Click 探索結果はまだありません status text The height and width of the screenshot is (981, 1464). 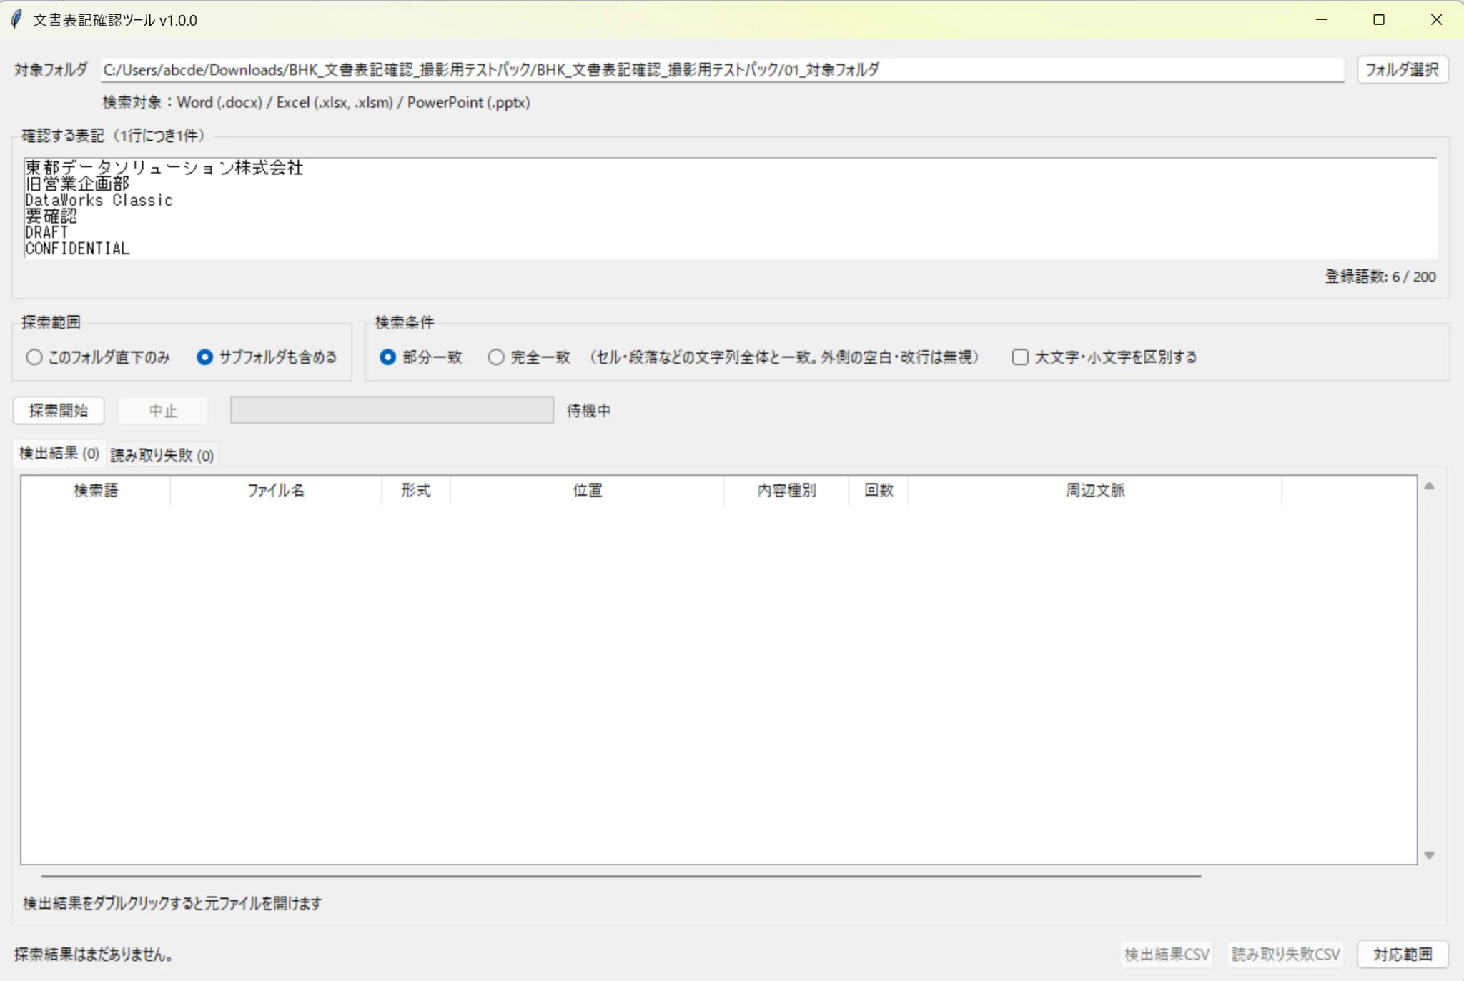coord(94,955)
